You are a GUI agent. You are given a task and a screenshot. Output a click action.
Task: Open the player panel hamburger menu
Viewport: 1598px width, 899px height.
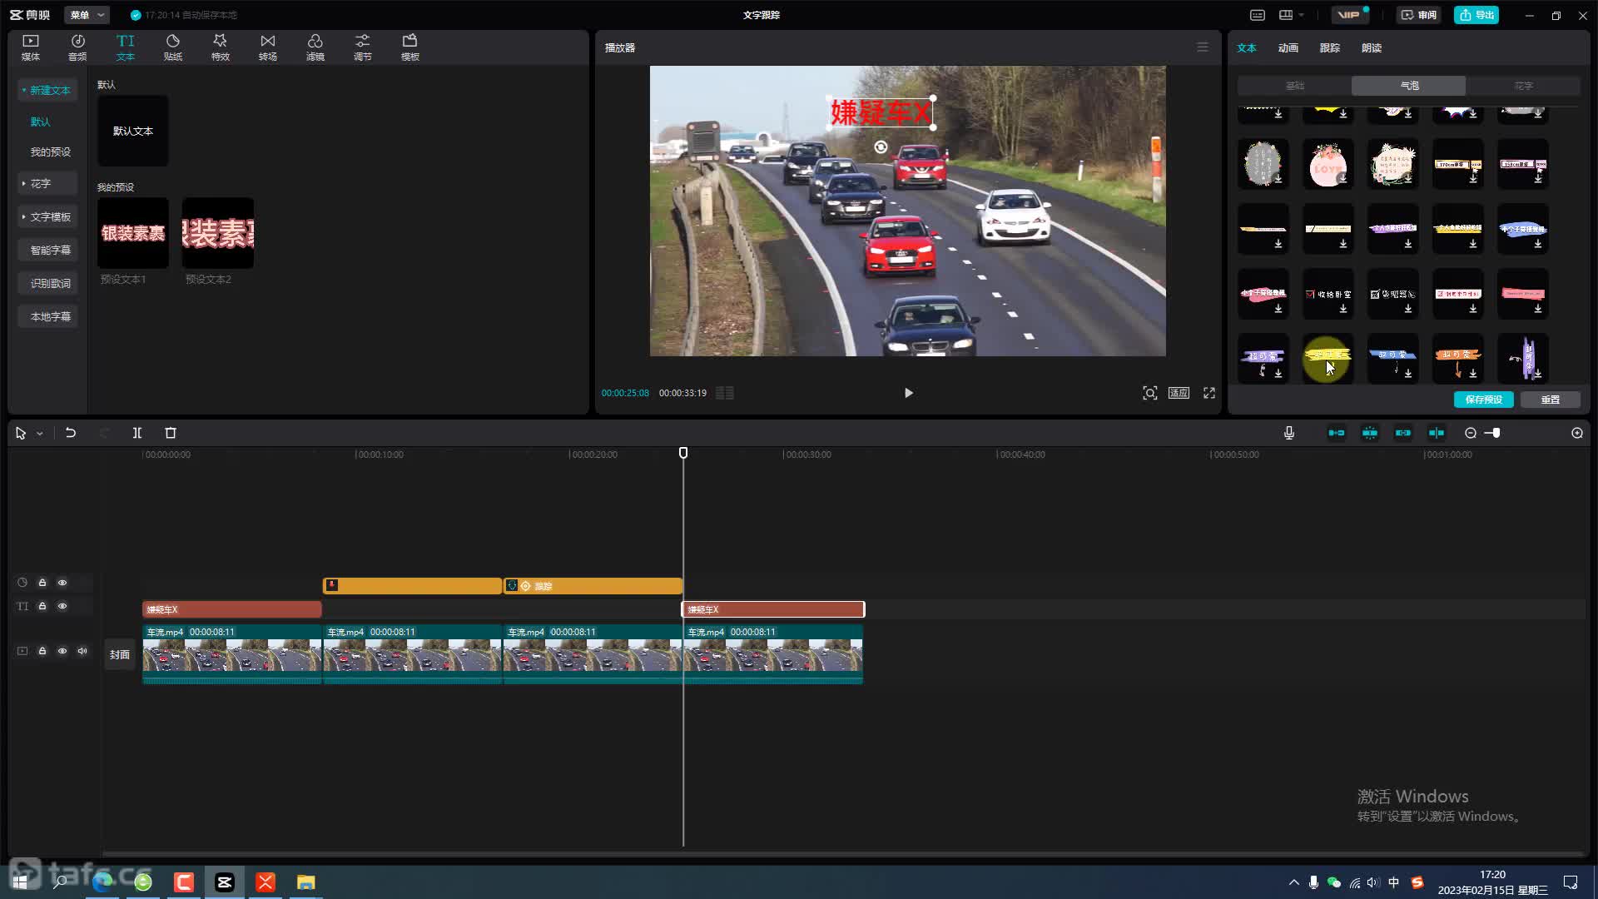tap(1203, 47)
